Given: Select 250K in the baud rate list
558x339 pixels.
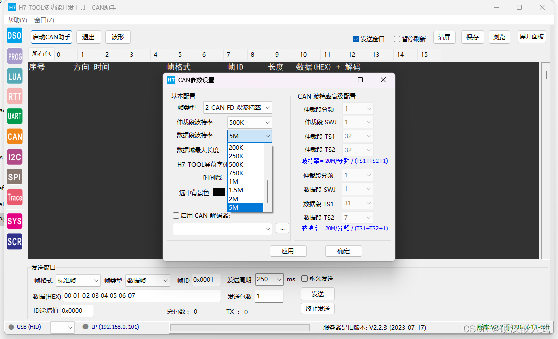Looking at the screenshot, I should (x=245, y=156).
